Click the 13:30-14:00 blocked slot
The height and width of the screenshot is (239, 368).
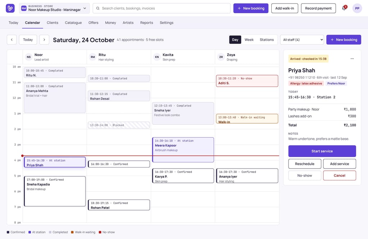[x=119, y=125]
